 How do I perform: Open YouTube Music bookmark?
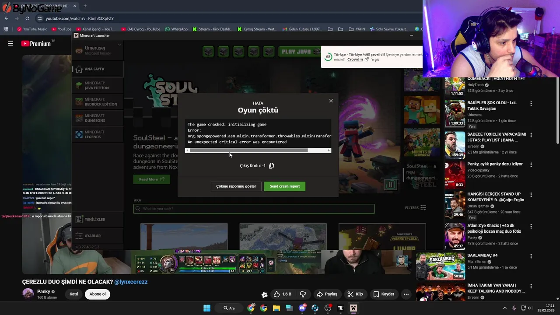pyautogui.click(x=32, y=29)
